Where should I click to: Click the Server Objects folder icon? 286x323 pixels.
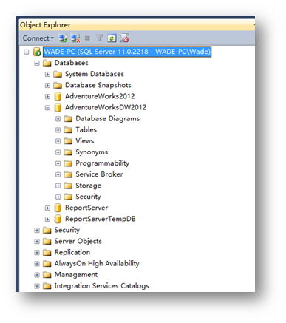tap(47, 242)
